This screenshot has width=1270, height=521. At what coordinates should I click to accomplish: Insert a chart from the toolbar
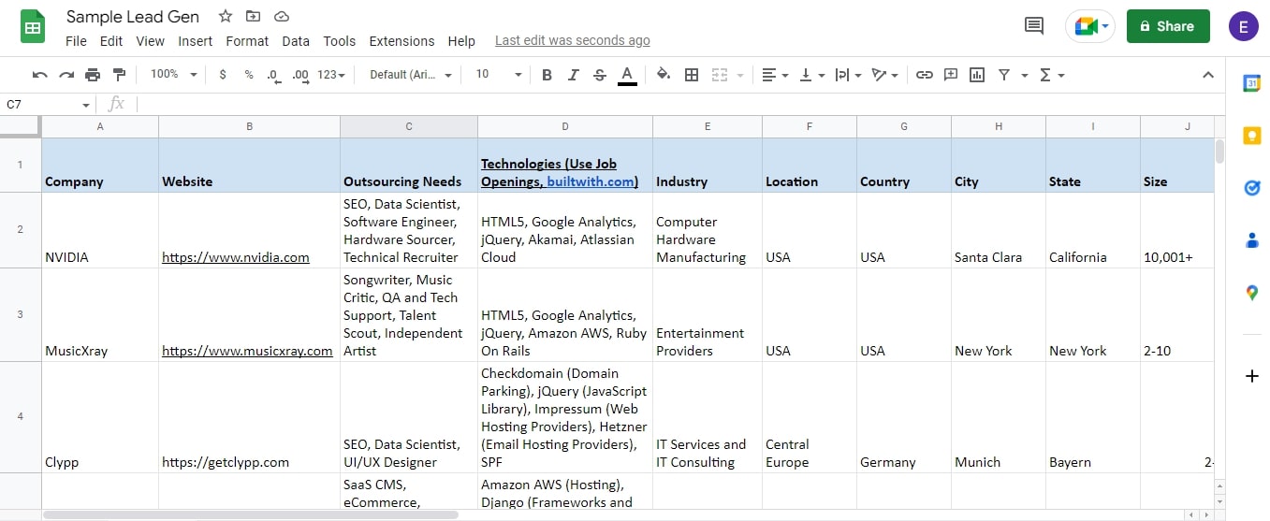click(x=977, y=75)
